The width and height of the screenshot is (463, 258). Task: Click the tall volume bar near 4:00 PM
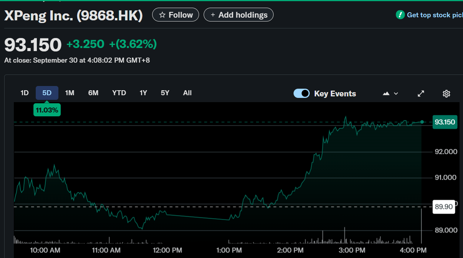[x=422, y=227]
